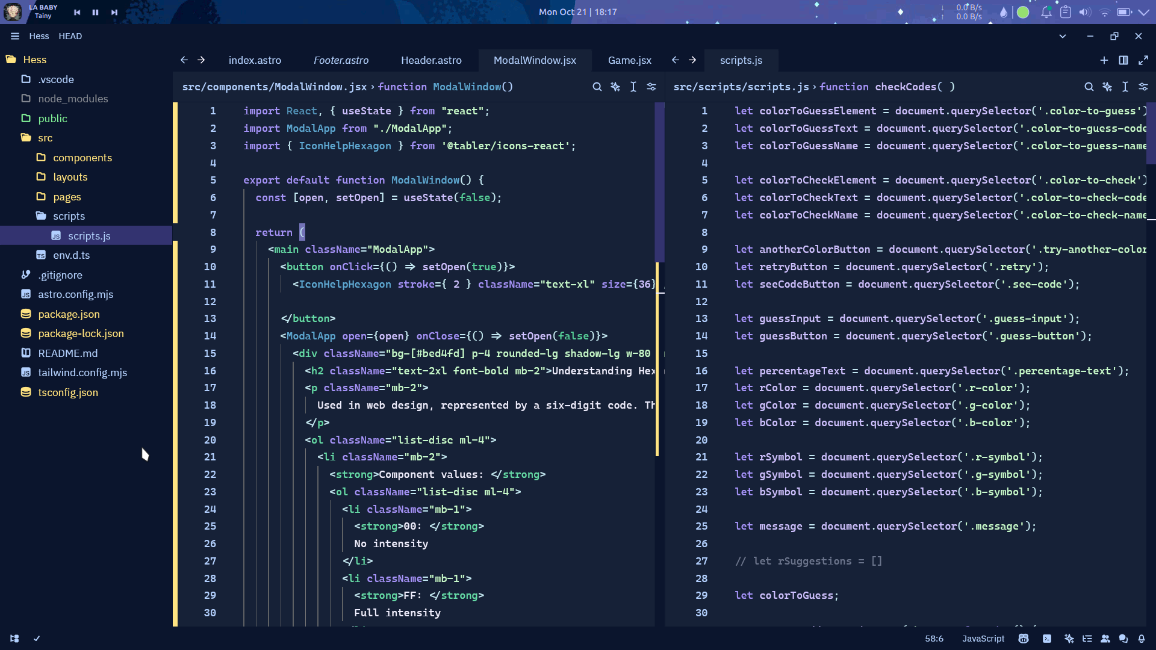The image size is (1156, 650).
Task: Go forward in the right pane history
Action: point(692,60)
